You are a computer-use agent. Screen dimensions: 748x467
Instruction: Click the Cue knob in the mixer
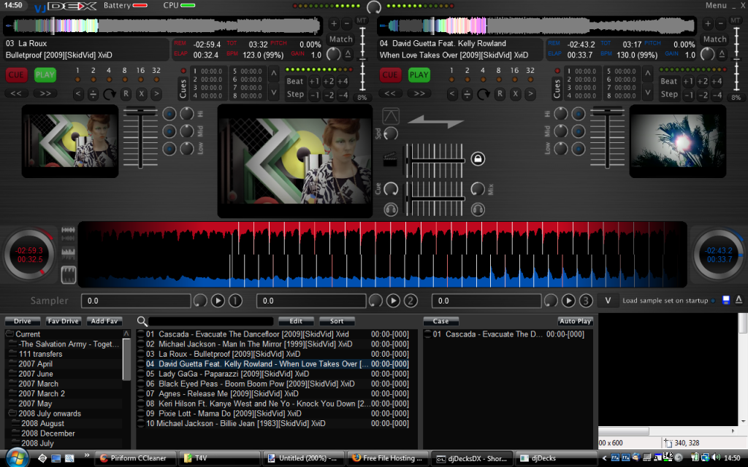391,189
